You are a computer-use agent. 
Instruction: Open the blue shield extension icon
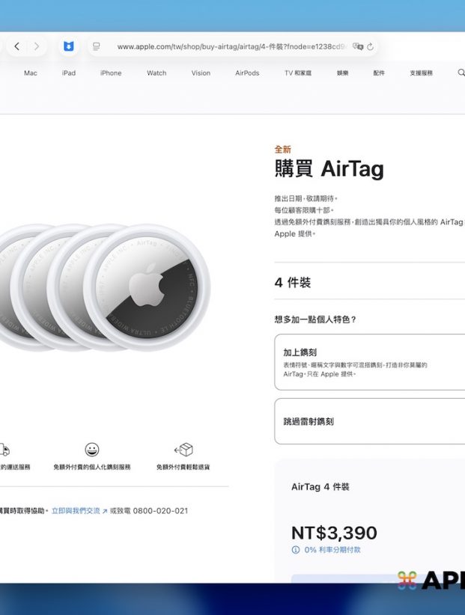tap(68, 46)
